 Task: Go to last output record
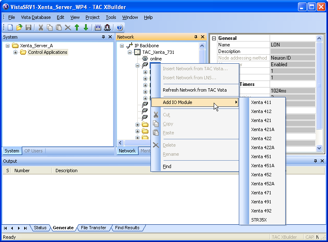pos(25,228)
